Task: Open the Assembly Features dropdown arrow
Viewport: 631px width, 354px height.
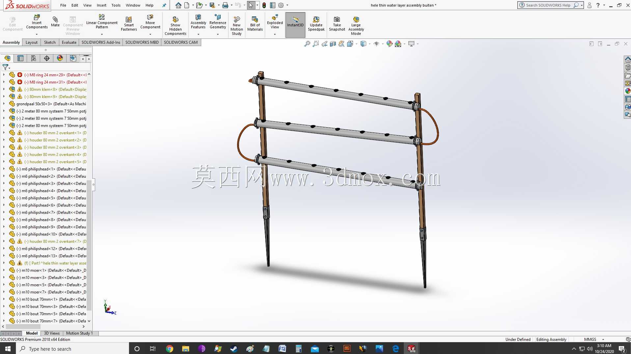Action: (198, 34)
